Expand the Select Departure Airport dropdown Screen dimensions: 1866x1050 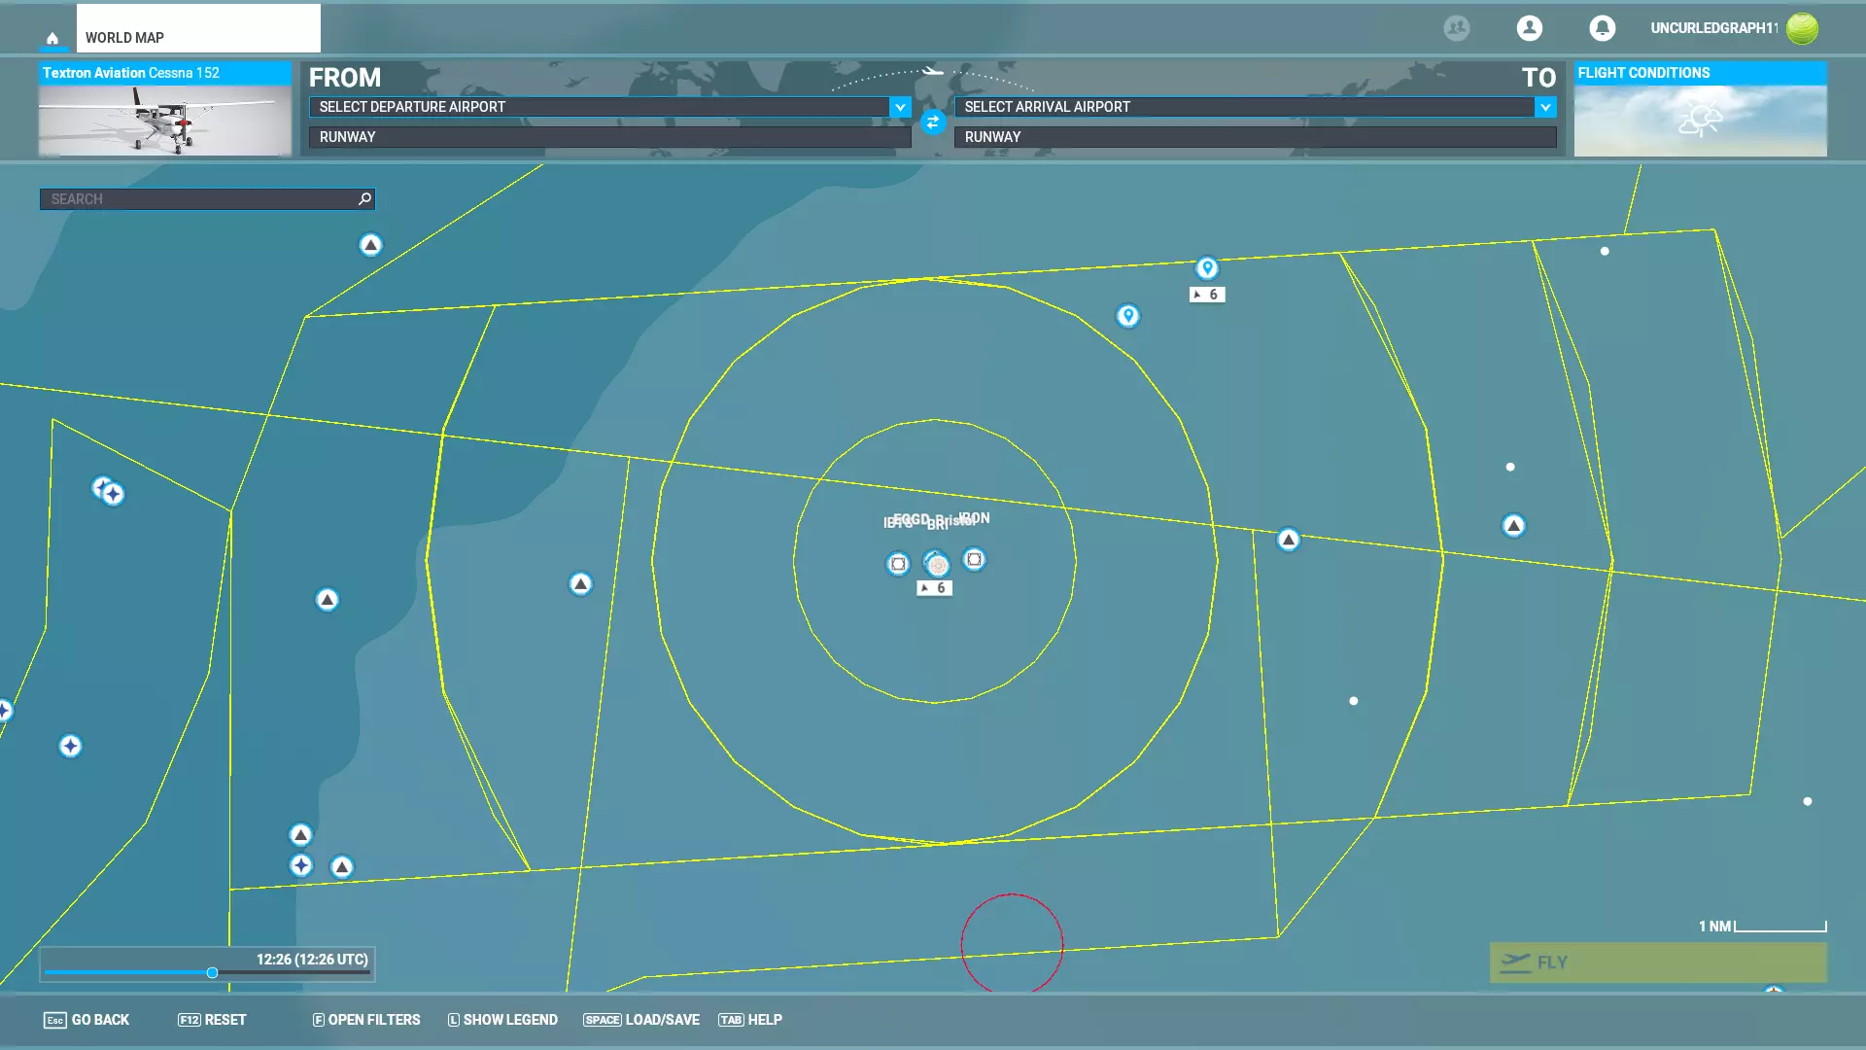(x=900, y=107)
